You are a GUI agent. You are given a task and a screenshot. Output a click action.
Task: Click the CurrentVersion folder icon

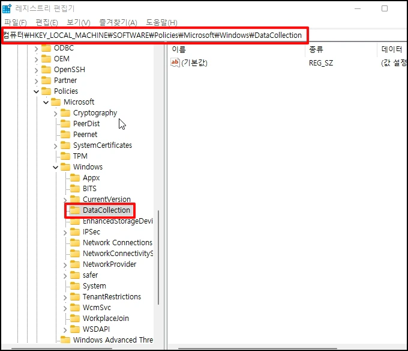75,199
